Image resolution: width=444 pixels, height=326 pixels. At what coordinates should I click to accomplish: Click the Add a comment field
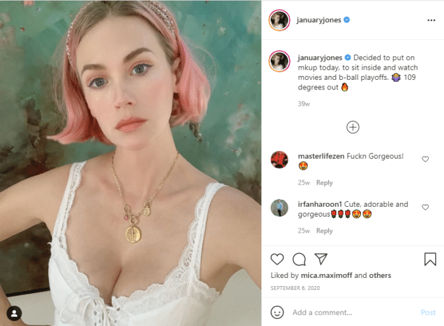[x=353, y=313]
